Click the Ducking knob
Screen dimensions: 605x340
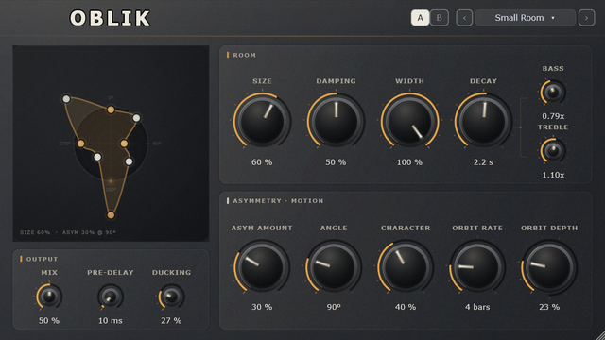point(171,297)
